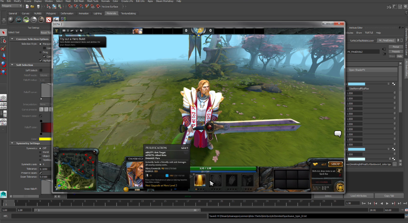The width and height of the screenshot is (408, 223).
Task: Collapse the Common Selection Options section
Action: tap(13, 39)
